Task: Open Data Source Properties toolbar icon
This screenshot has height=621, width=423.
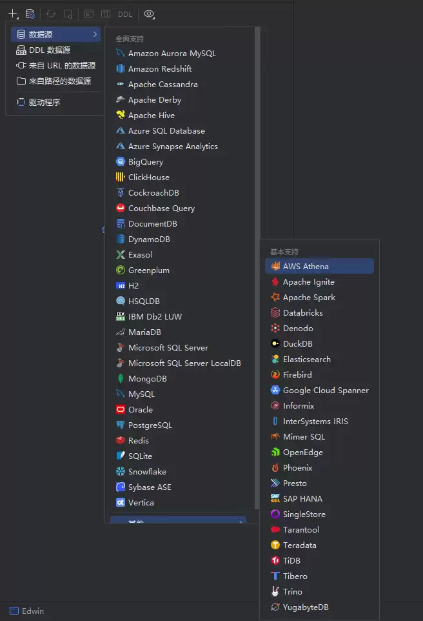Action: tap(30, 14)
